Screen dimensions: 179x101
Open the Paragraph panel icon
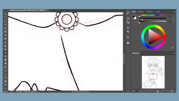tap(128, 32)
